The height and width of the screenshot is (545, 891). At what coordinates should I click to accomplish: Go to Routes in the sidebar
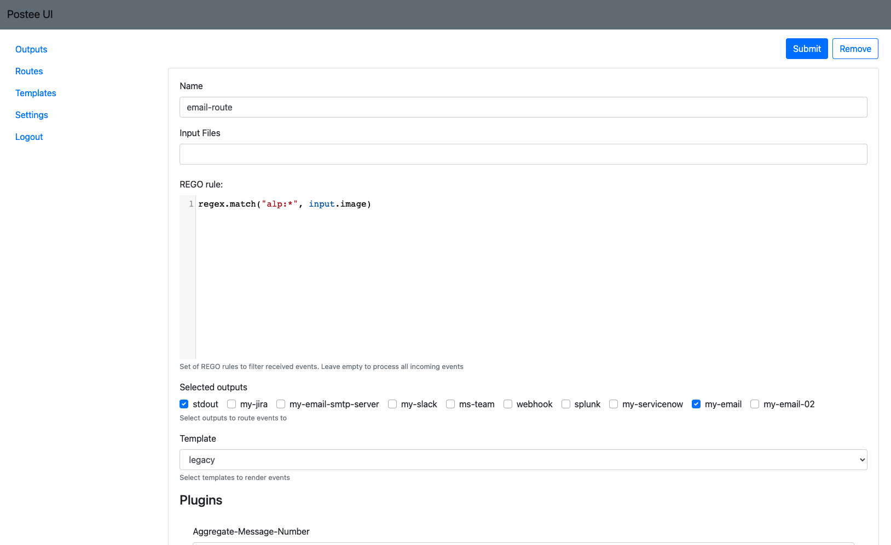click(x=29, y=71)
